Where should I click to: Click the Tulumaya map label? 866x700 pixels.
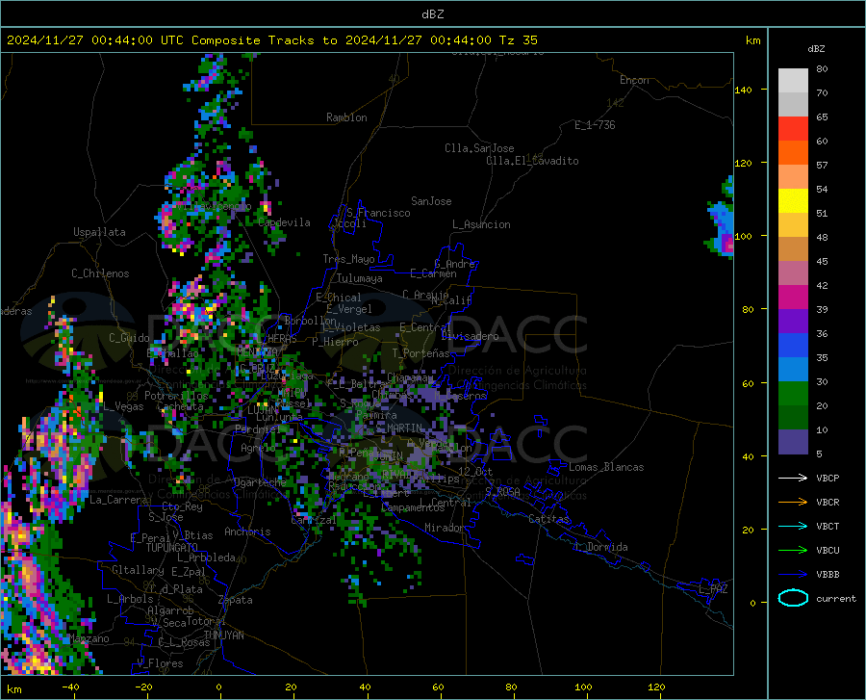tap(360, 278)
